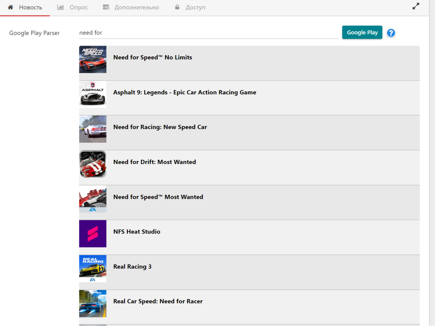Viewport: 435px width, 326px height.
Task: Click the home icon on Новость tab
Action: 11,7
